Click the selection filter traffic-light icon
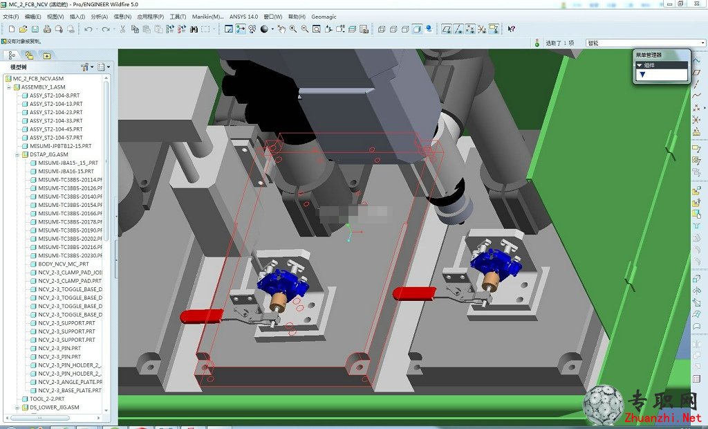Image resolution: width=708 pixels, height=429 pixels. tap(537, 43)
